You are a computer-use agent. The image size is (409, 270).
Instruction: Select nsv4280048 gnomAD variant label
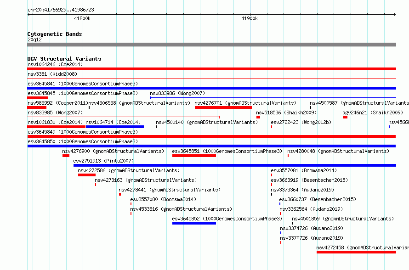pyautogui.click(x=338, y=151)
